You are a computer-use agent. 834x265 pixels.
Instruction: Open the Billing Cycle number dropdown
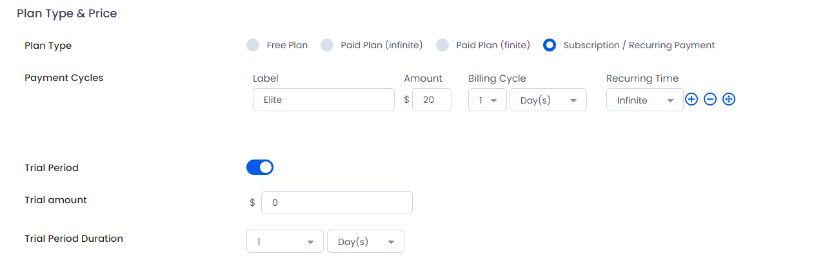pos(488,100)
